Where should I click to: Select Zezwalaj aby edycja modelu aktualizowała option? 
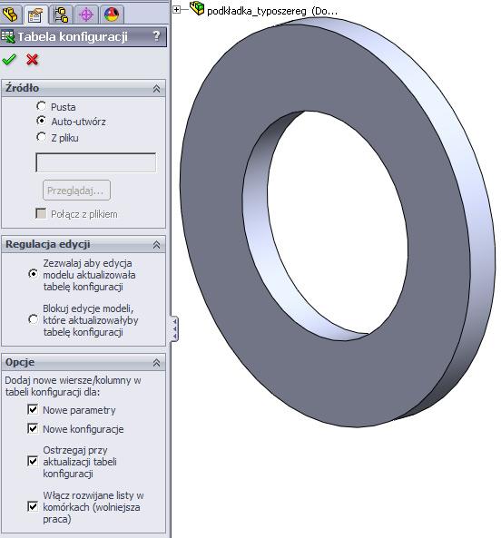pyautogui.click(x=34, y=274)
